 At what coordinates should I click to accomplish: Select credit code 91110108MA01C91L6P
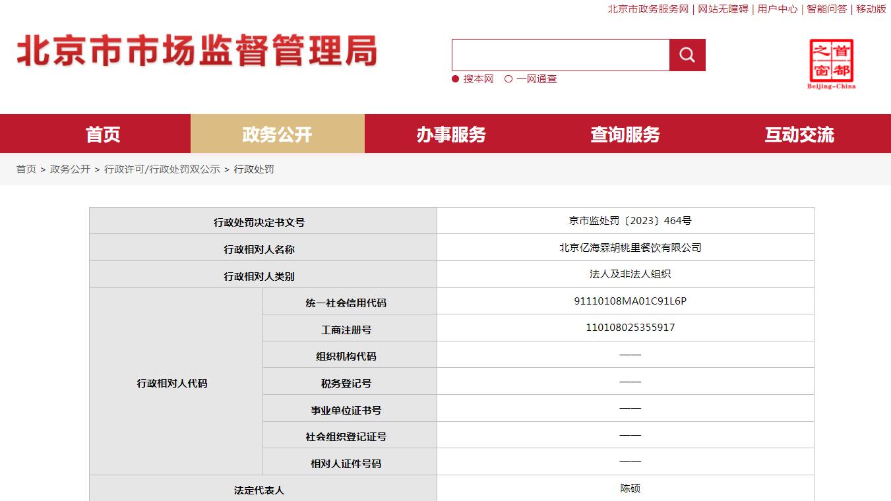click(630, 301)
